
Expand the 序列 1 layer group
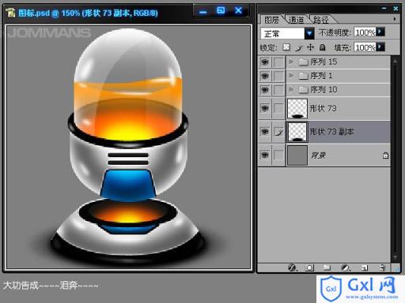[x=291, y=76]
